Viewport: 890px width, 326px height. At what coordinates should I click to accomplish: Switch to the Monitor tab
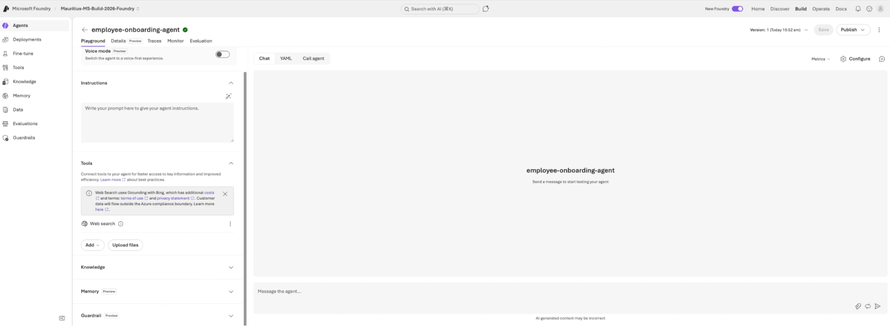pos(175,41)
